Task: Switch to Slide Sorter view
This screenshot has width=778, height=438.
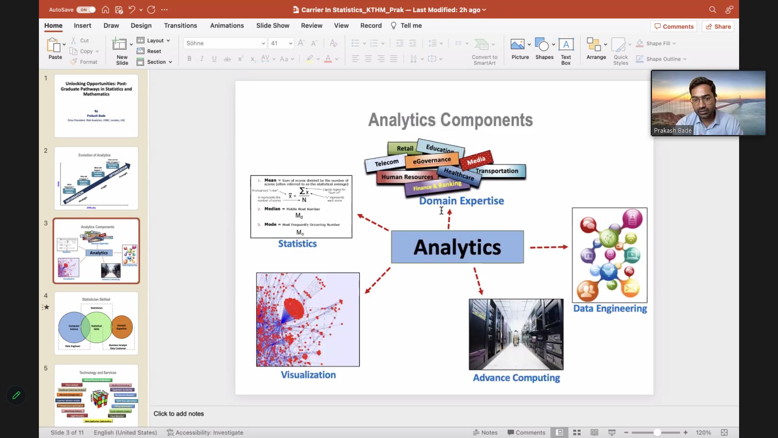Action: pyautogui.click(x=577, y=433)
